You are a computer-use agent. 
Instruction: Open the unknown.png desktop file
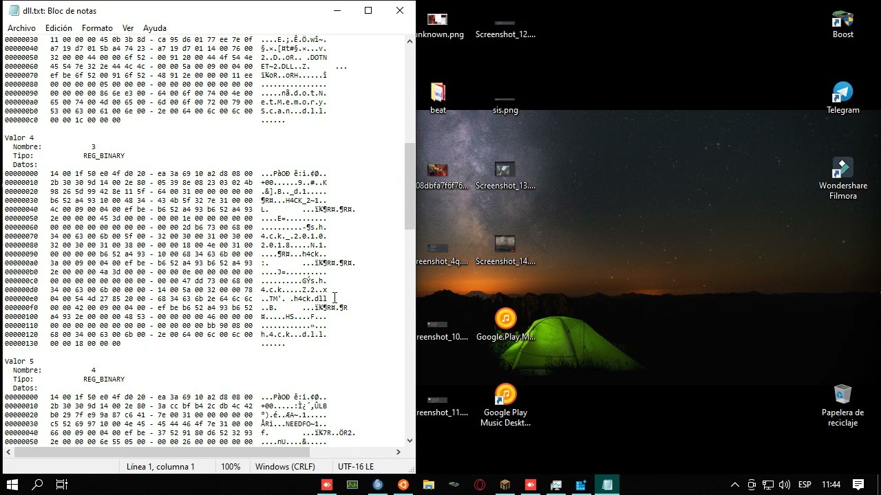click(438, 26)
